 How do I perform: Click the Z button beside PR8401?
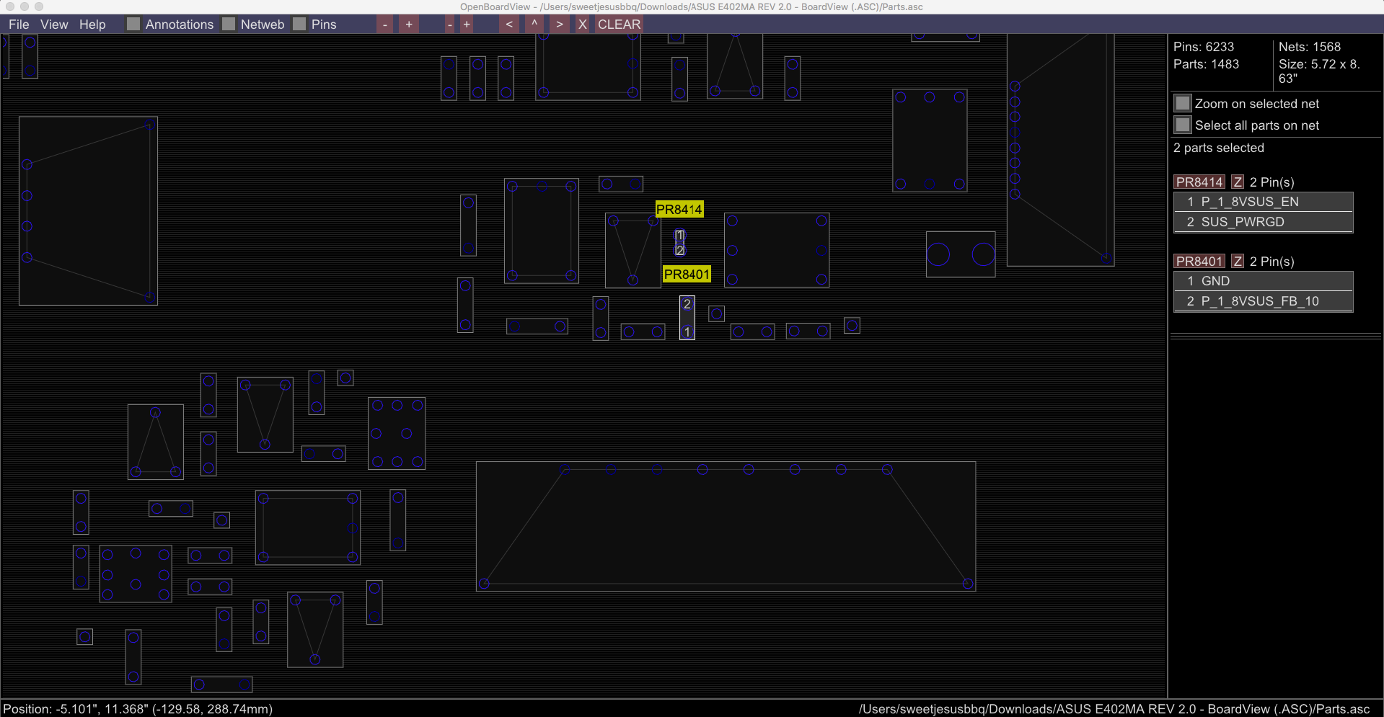pos(1238,262)
